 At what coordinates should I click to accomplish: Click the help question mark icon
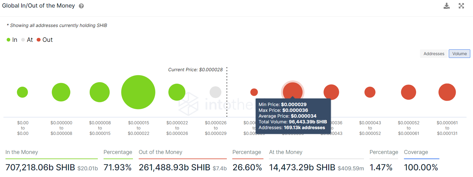81,6
